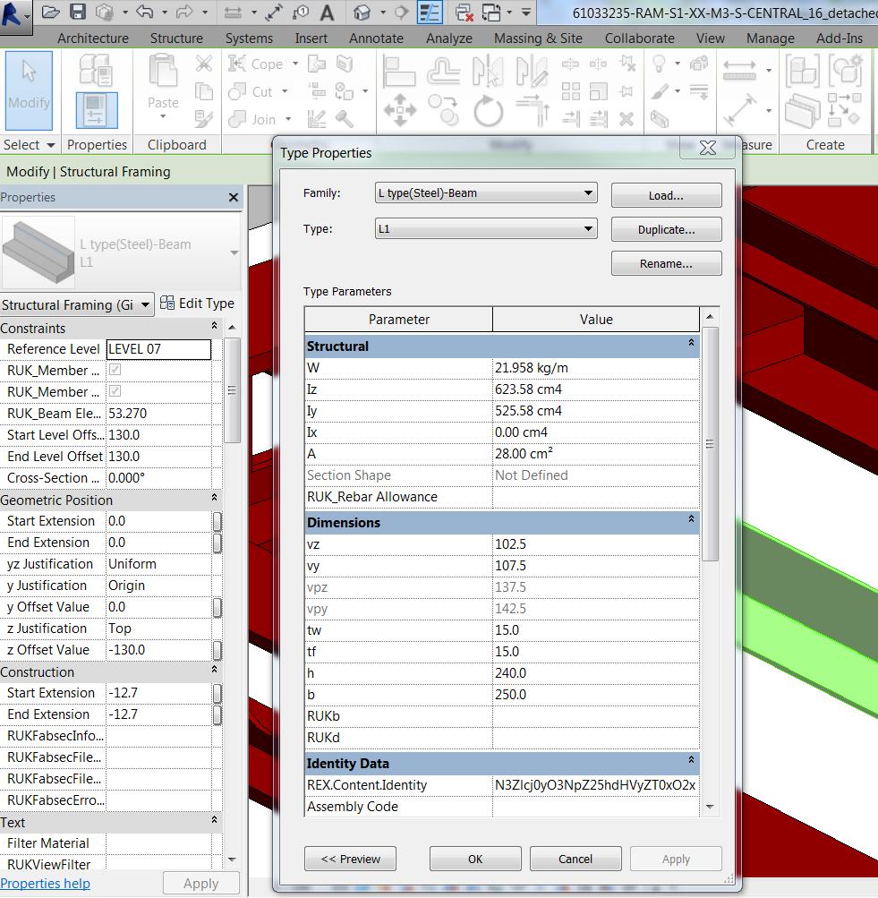Click the Delete X icon in Modify panel

pos(627,119)
